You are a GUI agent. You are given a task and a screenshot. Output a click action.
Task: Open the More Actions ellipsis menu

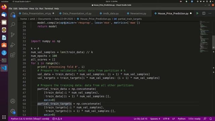pos(210,13)
